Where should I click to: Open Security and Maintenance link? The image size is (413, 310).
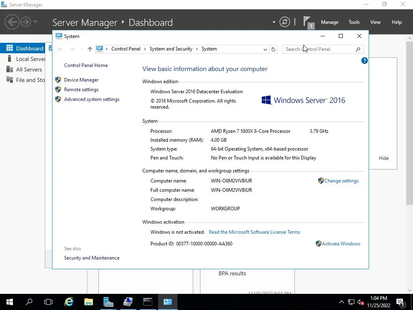(x=92, y=258)
